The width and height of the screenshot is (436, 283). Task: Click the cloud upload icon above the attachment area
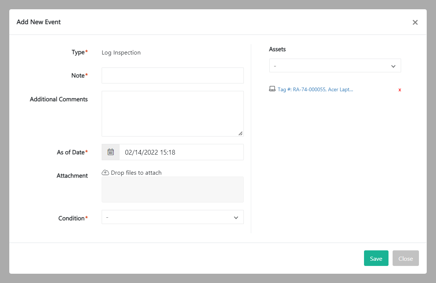pyautogui.click(x=105, y=172)
